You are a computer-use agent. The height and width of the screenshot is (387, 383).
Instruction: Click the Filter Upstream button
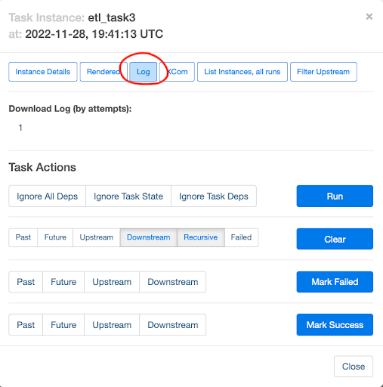pos(323,72)
